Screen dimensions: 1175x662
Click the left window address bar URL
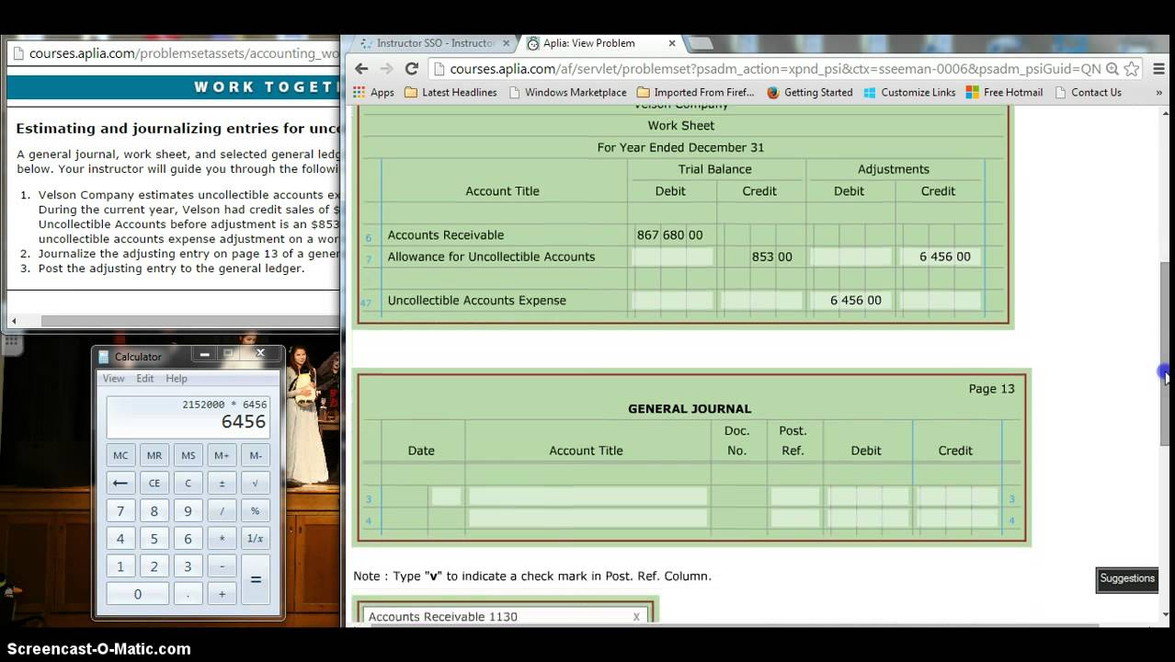click(184, 53)
